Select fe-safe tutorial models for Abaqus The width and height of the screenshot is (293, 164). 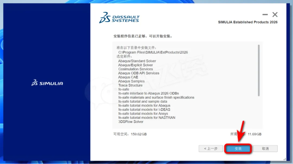[x=144, y=106]
